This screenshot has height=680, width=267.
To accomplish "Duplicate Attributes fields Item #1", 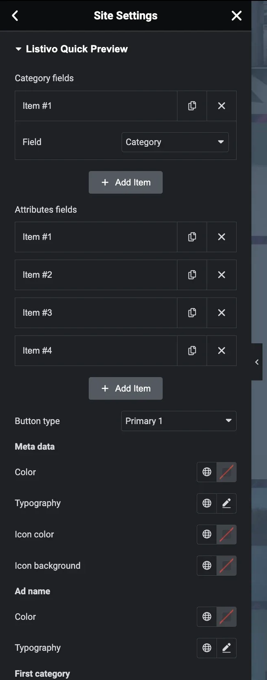I will click(x=192, y=237).
